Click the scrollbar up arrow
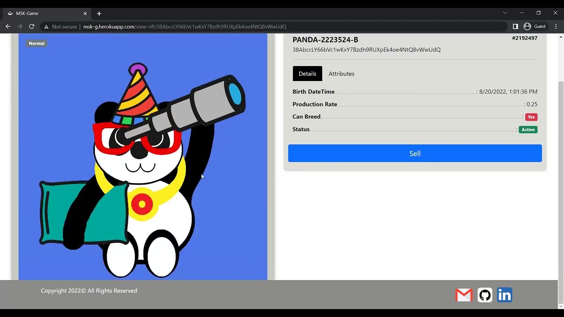 click(560, 37)
